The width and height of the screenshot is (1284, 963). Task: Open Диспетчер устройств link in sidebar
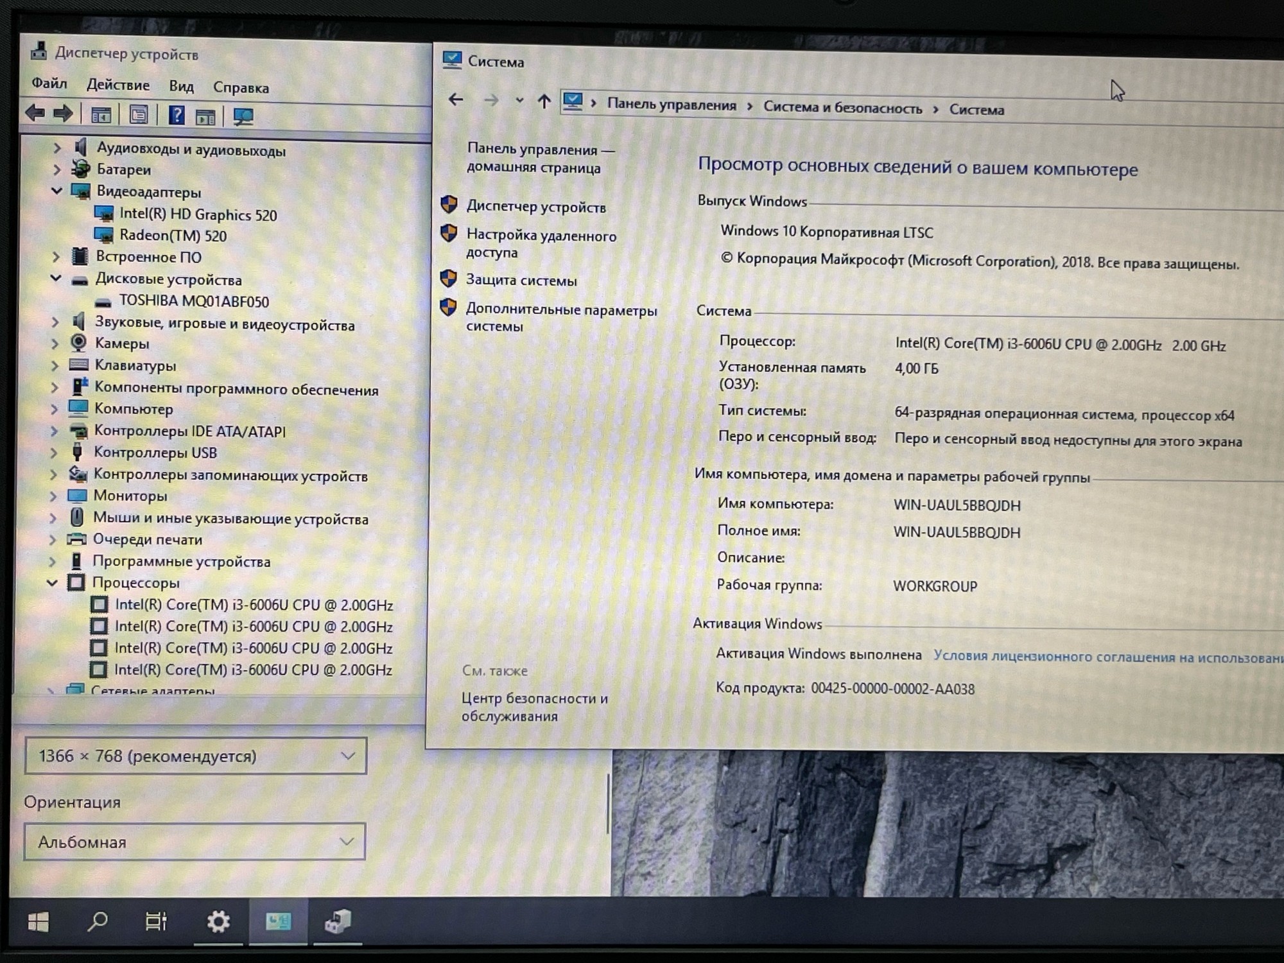click(536, 207)
